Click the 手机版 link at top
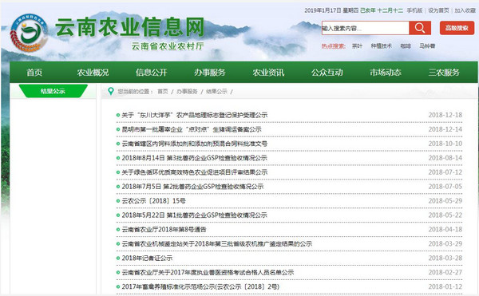Screen dimensions: 479x296 [414, 10]
